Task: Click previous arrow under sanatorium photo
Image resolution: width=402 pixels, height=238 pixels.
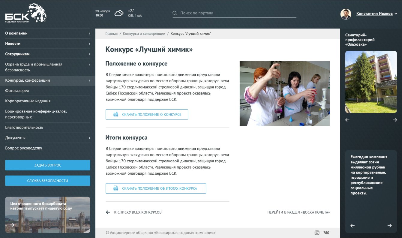Action: click(347, 120)
